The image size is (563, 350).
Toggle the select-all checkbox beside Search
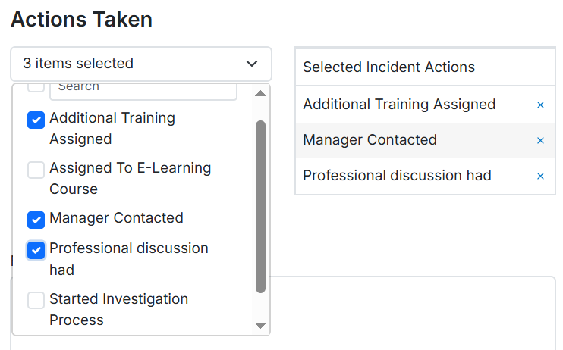point(36,87)
